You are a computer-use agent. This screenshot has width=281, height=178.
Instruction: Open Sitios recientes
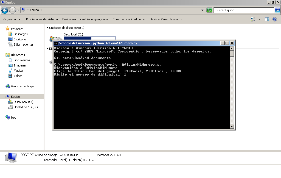coord(24,44)
